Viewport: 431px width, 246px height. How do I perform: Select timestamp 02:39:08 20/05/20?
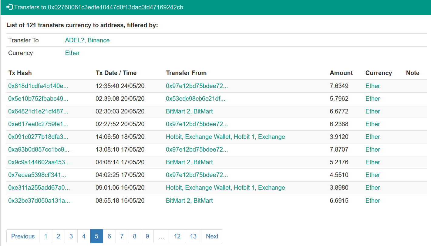coord(120,99)
